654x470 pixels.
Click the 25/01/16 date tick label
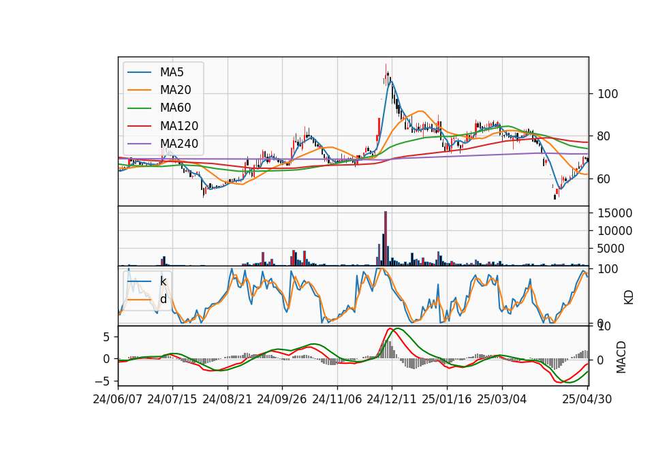point(447,399)
